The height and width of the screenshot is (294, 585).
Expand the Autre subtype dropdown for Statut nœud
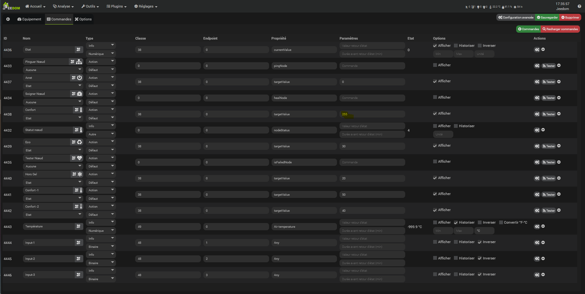[101, 134]
